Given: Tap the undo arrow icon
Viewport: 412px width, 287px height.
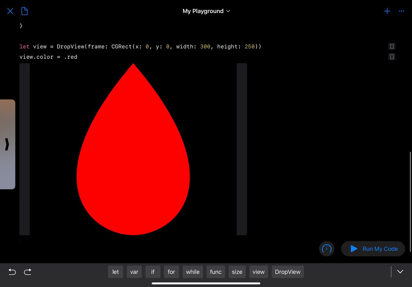Looking at the screenshot, I should pyautogui.click(x=12, y=272).
